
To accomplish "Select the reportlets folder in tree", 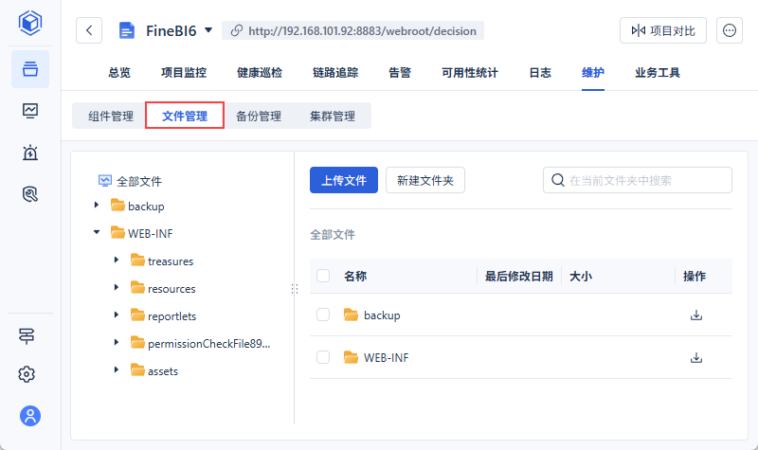I will [x=172, y=316].
